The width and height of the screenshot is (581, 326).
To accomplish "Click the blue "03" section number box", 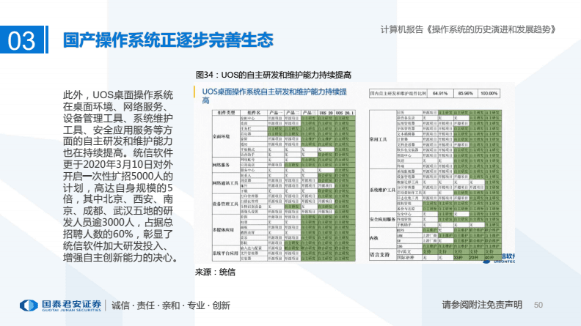I will [22, 40].
